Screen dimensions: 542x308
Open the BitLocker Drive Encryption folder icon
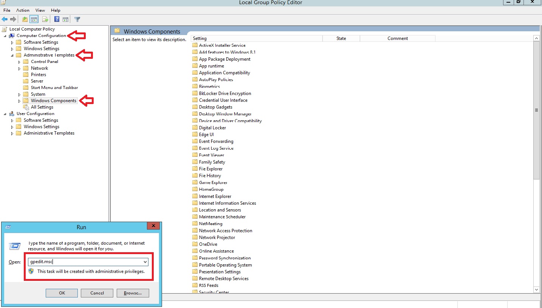[x=195, y=93]
